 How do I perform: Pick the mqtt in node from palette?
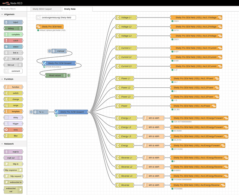pyautogui.click(x=13, y=152)
